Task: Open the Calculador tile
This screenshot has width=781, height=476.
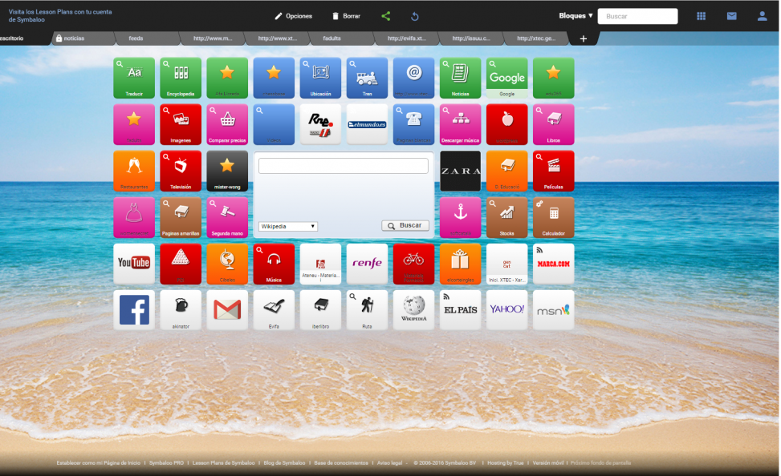Action: tap(553, 217)
